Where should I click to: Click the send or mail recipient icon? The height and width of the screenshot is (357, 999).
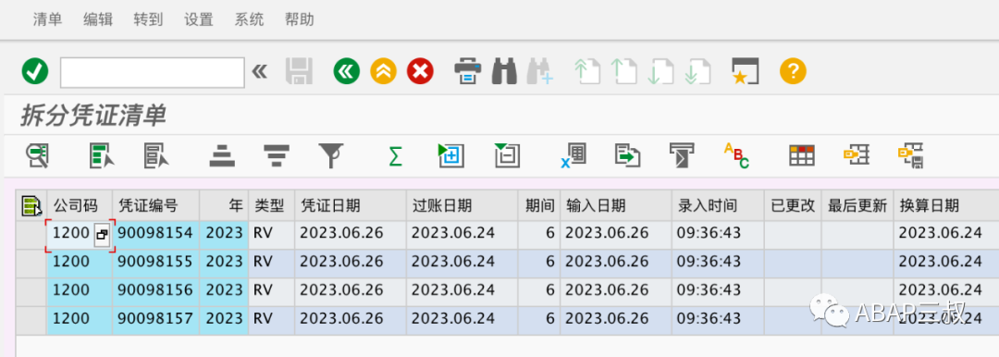point(682,155)
